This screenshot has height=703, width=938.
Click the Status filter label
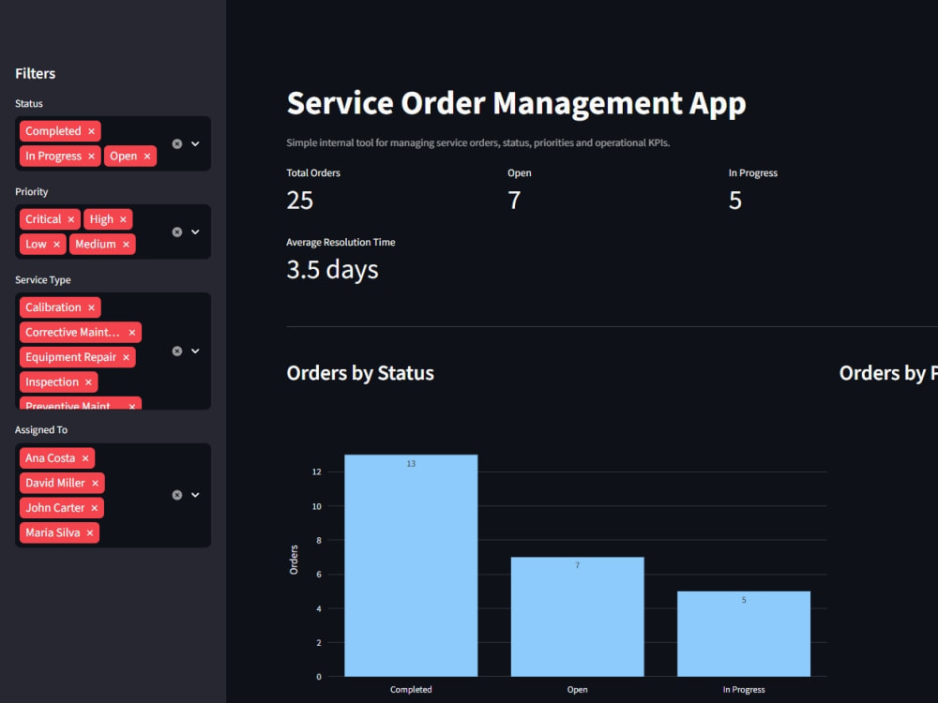click(x=29, y=103)
